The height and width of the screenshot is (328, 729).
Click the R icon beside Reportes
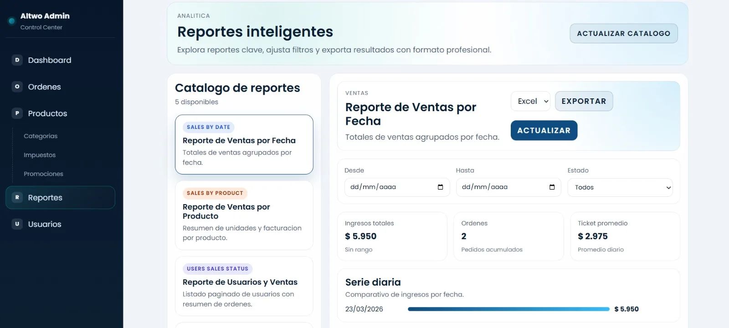[17, 197]
